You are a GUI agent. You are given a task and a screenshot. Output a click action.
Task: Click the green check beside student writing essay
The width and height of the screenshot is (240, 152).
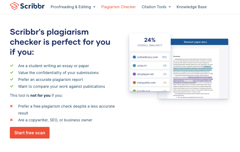[12, 66]
